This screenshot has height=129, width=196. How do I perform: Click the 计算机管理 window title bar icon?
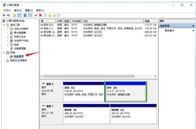pos(4,5)
